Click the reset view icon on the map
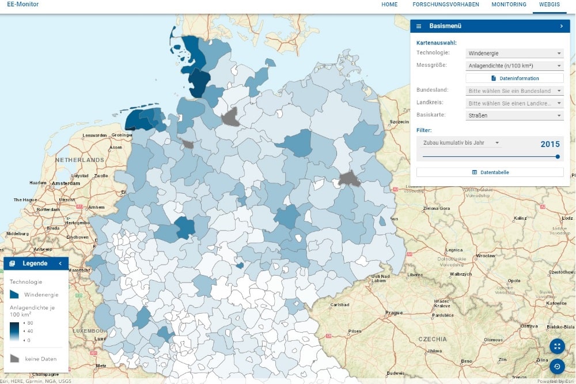The image size is (576, 384). (557, 367)
